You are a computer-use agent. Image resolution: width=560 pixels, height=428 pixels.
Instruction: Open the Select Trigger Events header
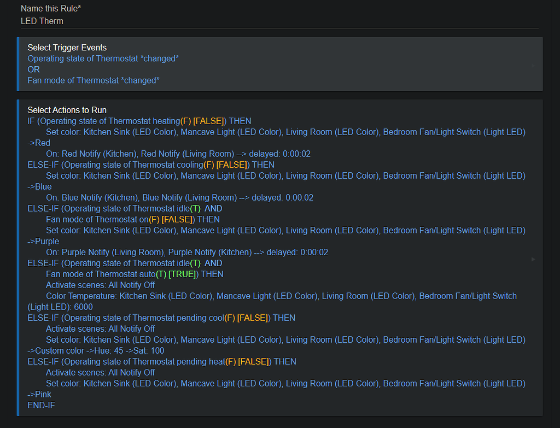pos(67,48)
